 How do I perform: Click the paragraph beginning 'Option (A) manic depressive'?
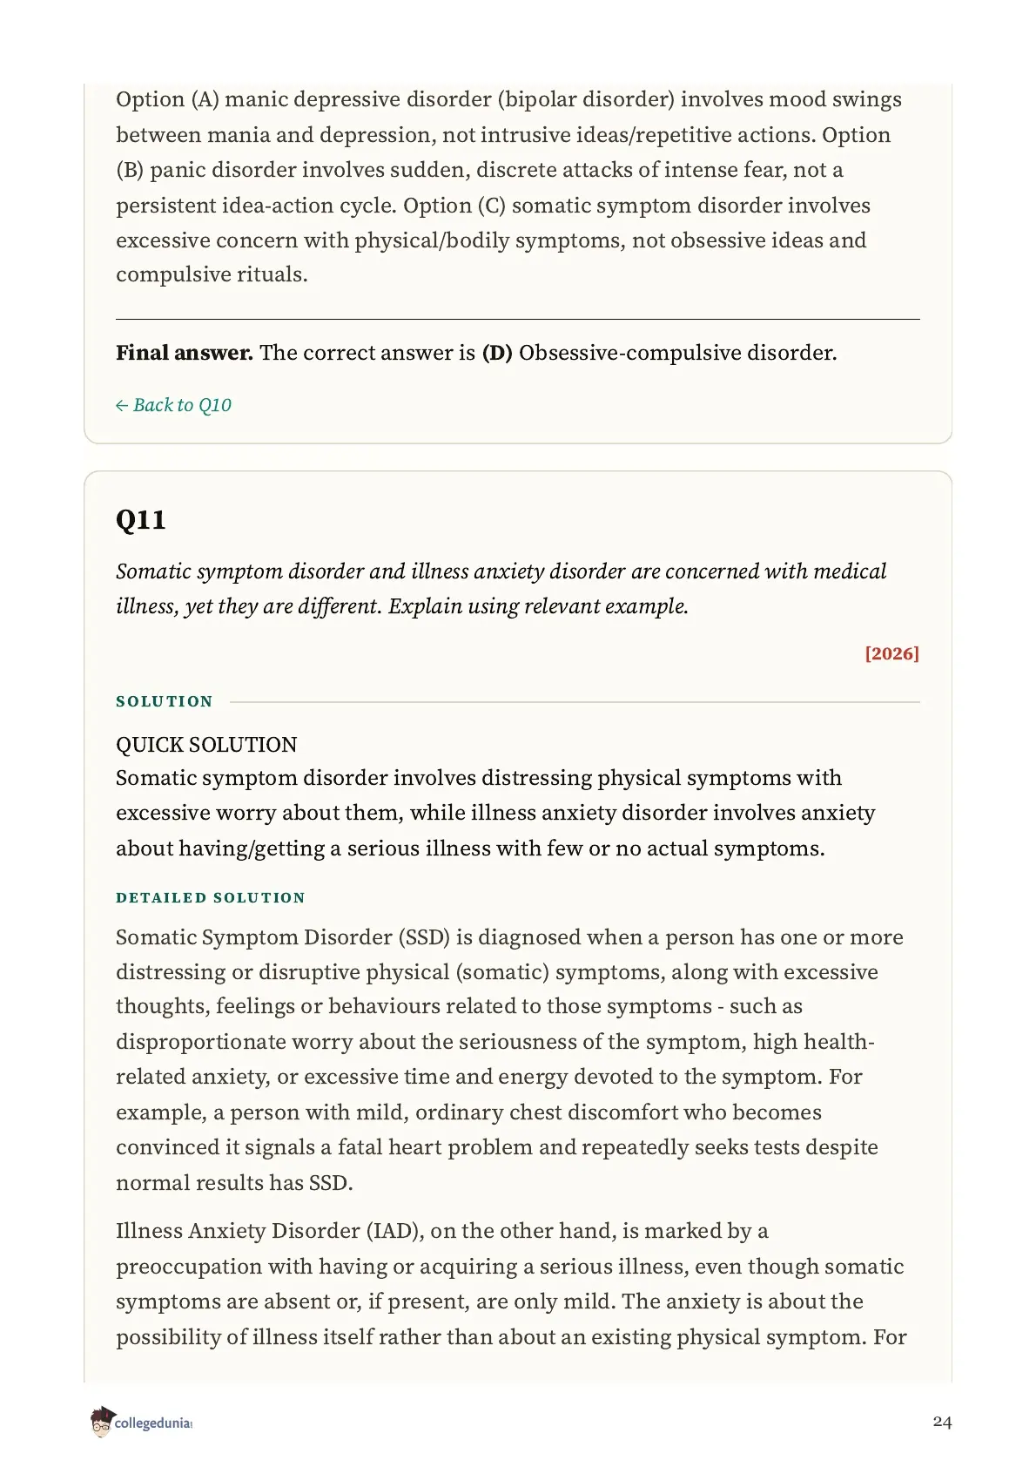point(509,187)
